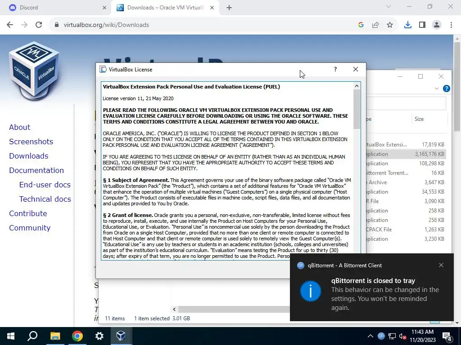Select the 3,230 KB application row

pos(407,239)
